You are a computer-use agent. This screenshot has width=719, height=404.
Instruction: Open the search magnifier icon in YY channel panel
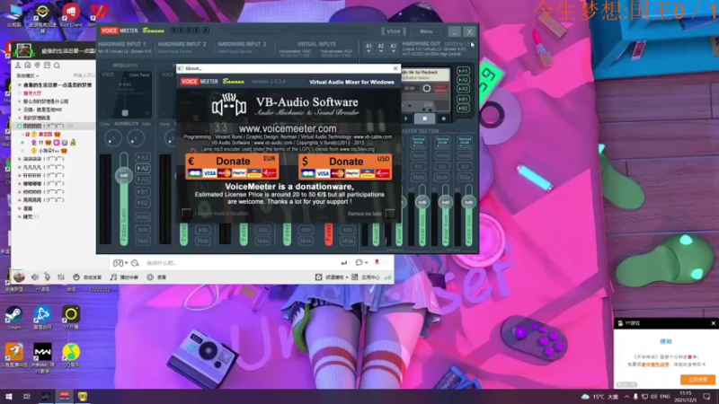(x=57, y=66)
